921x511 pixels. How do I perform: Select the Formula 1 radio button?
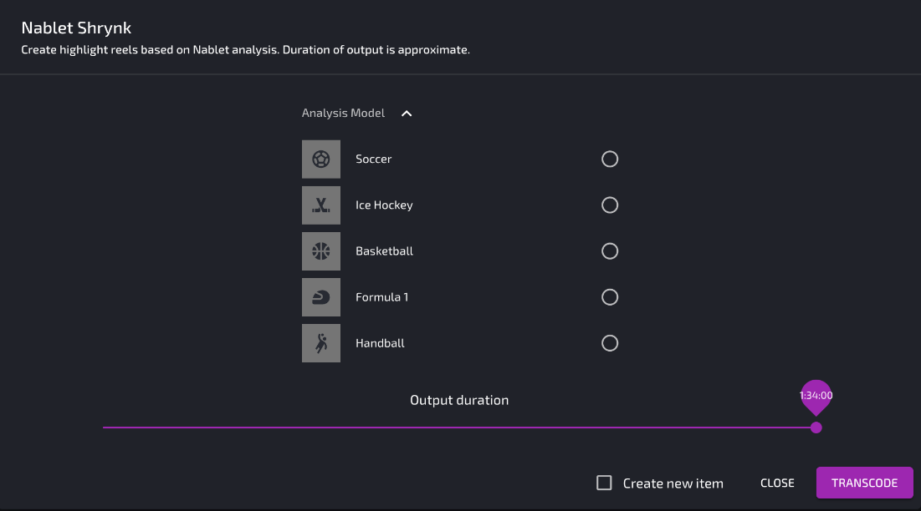pyautogui.click(x=610, y=297)
